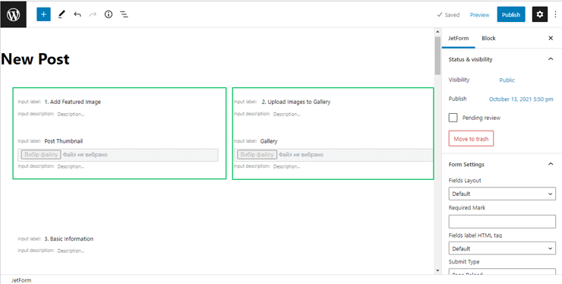
Task: Edit description below Post Thumbnail file field
Action: coord(71,167)
